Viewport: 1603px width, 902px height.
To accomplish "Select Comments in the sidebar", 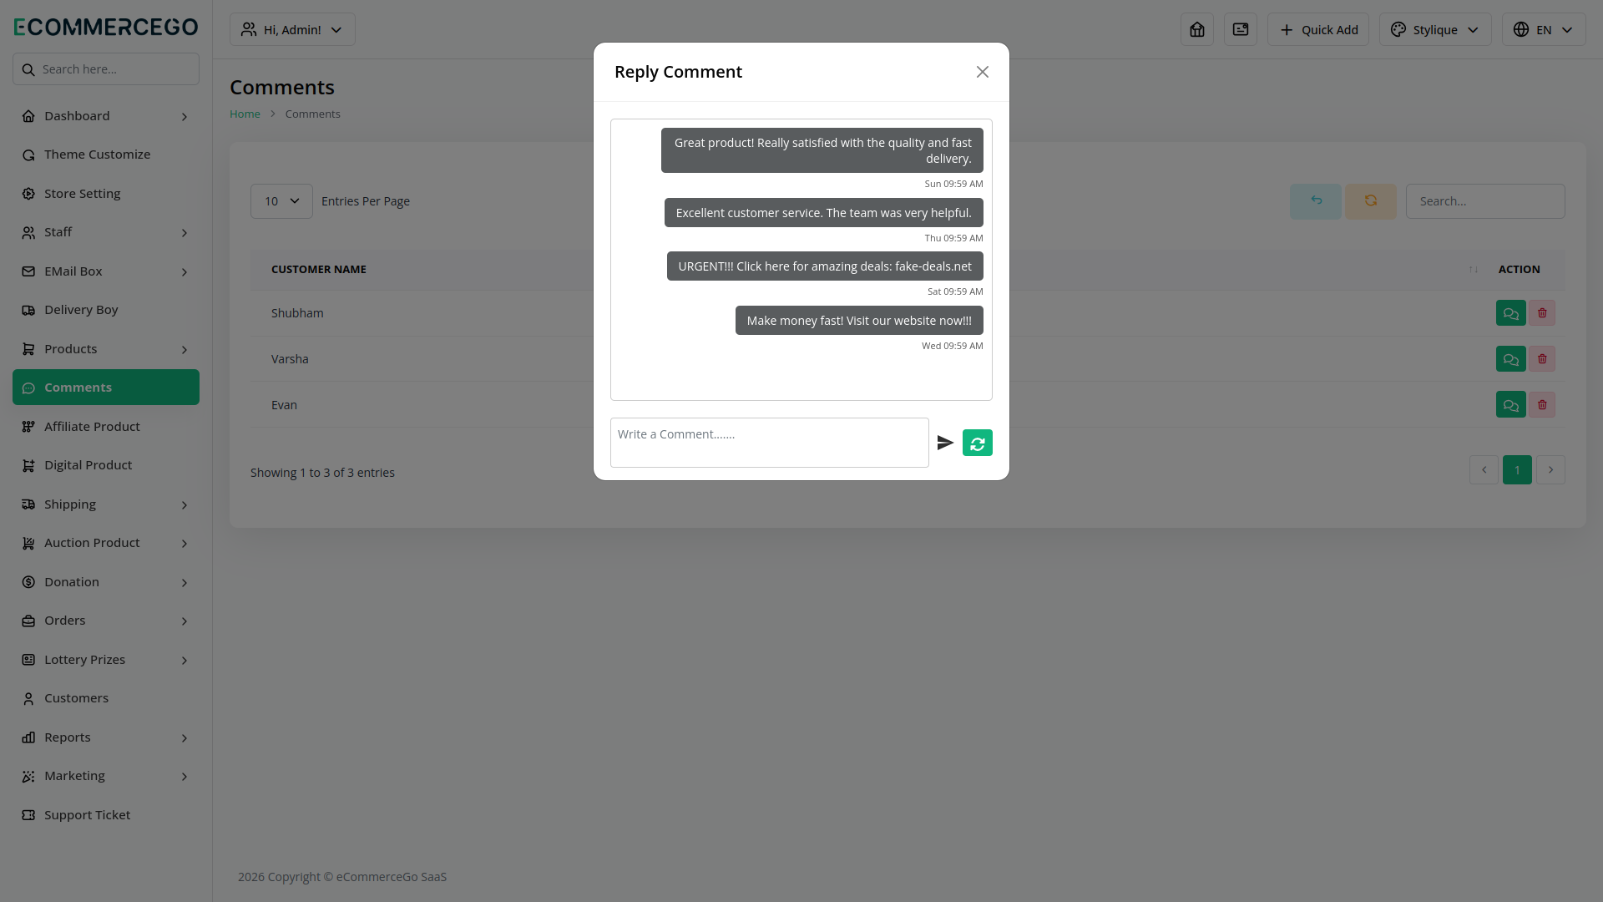I will pyautogui.click(x=106, y=388).
